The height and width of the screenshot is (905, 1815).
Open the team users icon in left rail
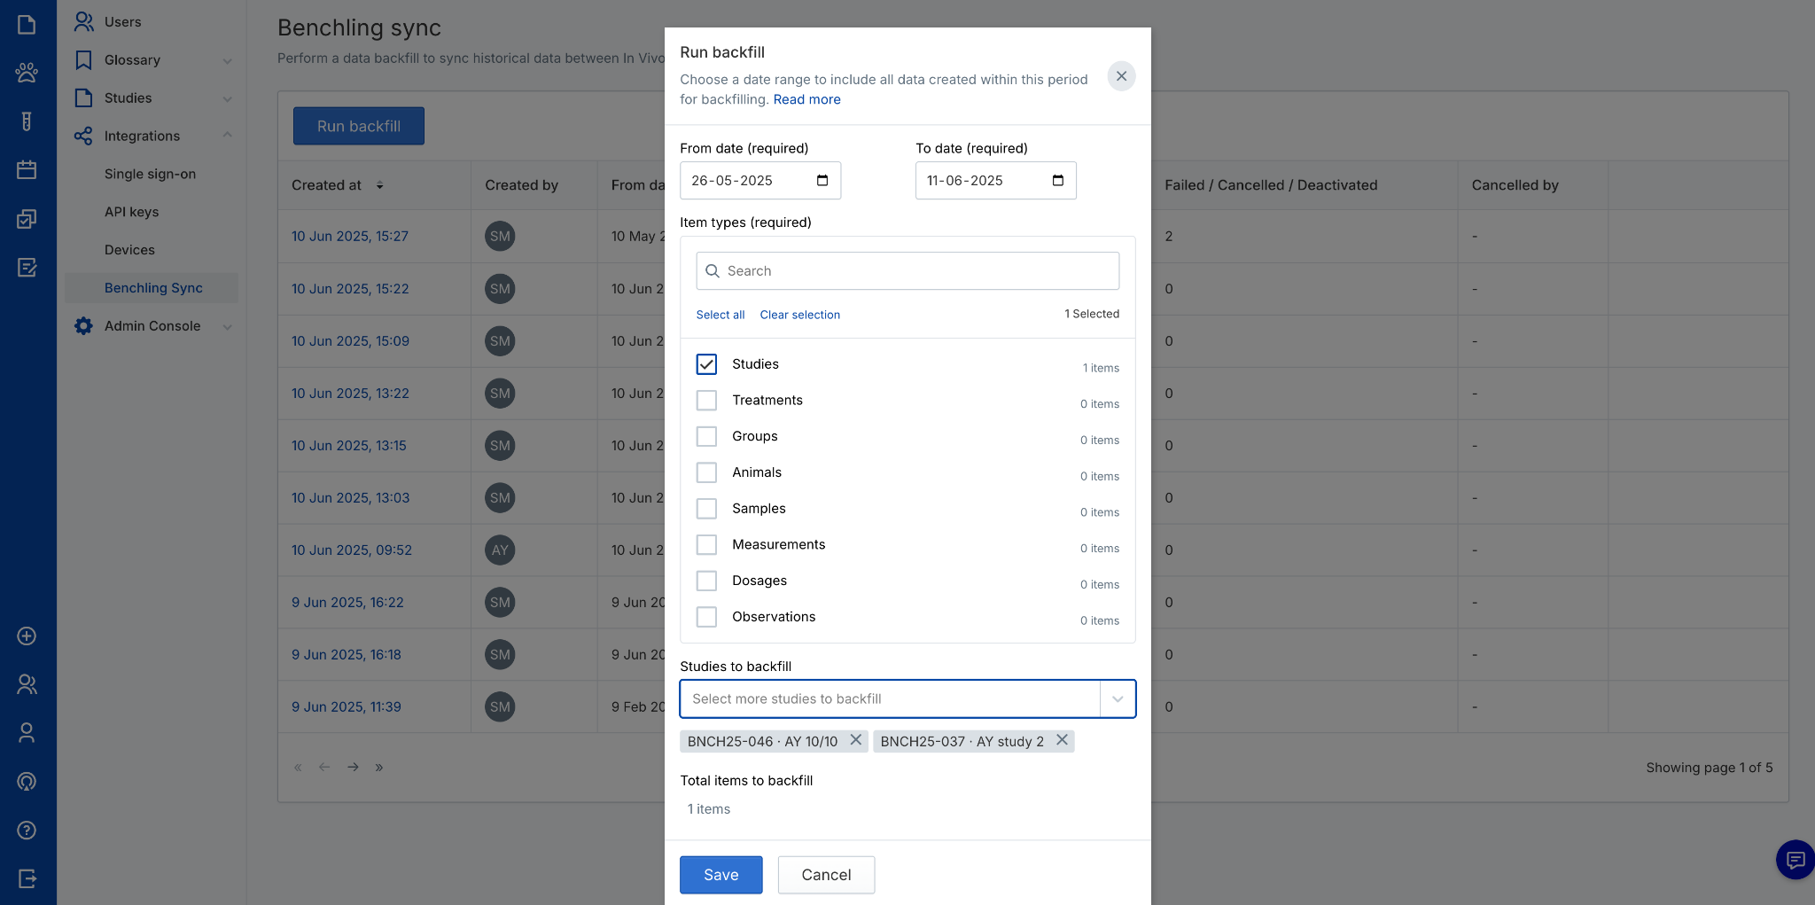pos(27,684)
